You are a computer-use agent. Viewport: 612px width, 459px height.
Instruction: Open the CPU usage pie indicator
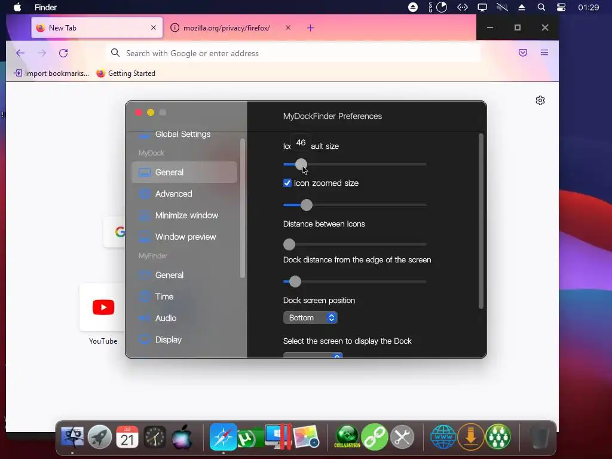[x=442, y=7]
